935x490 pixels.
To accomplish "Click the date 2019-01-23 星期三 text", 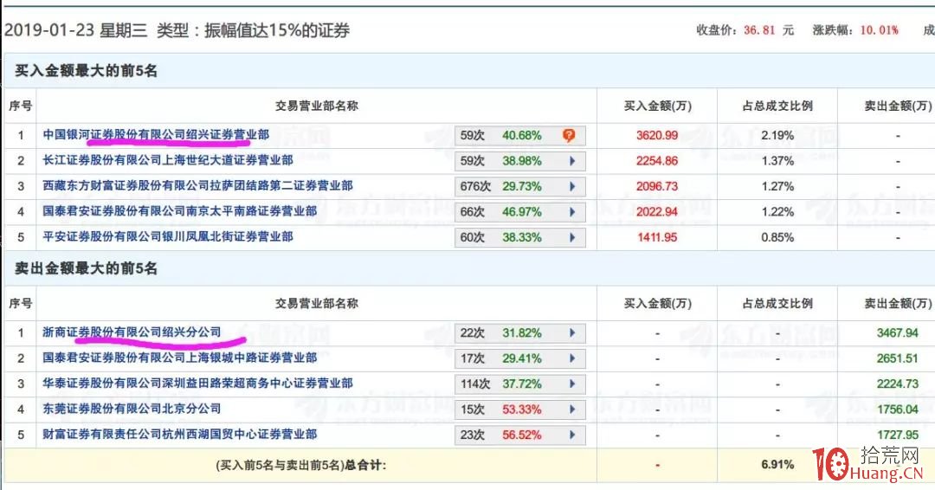I will click(75, 29).
